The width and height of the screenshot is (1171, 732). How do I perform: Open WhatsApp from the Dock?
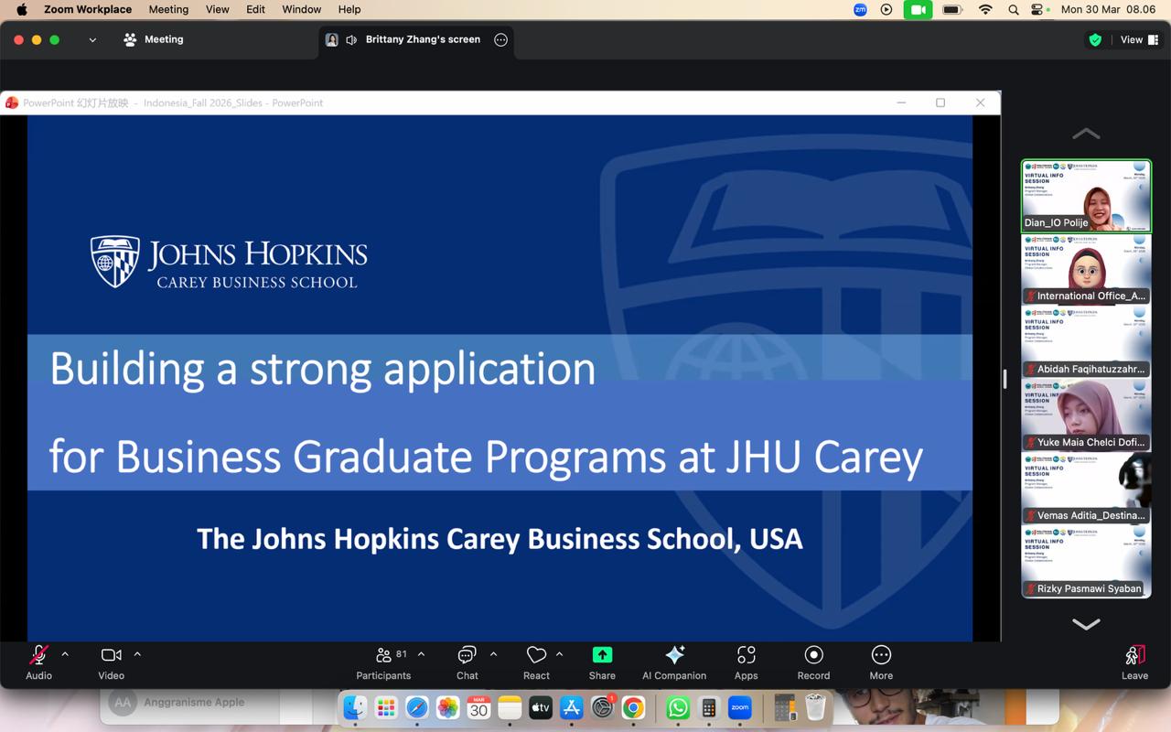click(x=678, y=707)
